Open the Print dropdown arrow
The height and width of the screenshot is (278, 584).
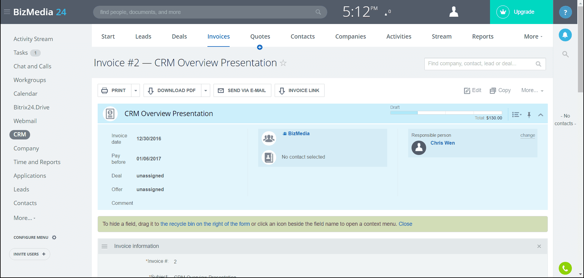coord(136,91)
